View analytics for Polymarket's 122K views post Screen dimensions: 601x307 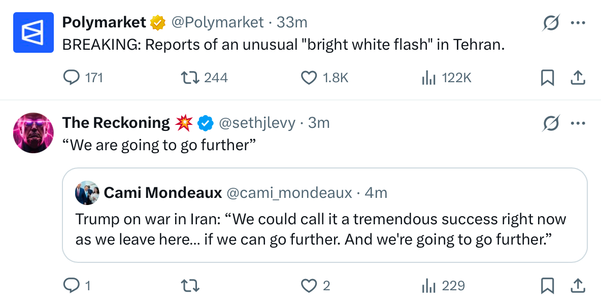click(429, 78)
